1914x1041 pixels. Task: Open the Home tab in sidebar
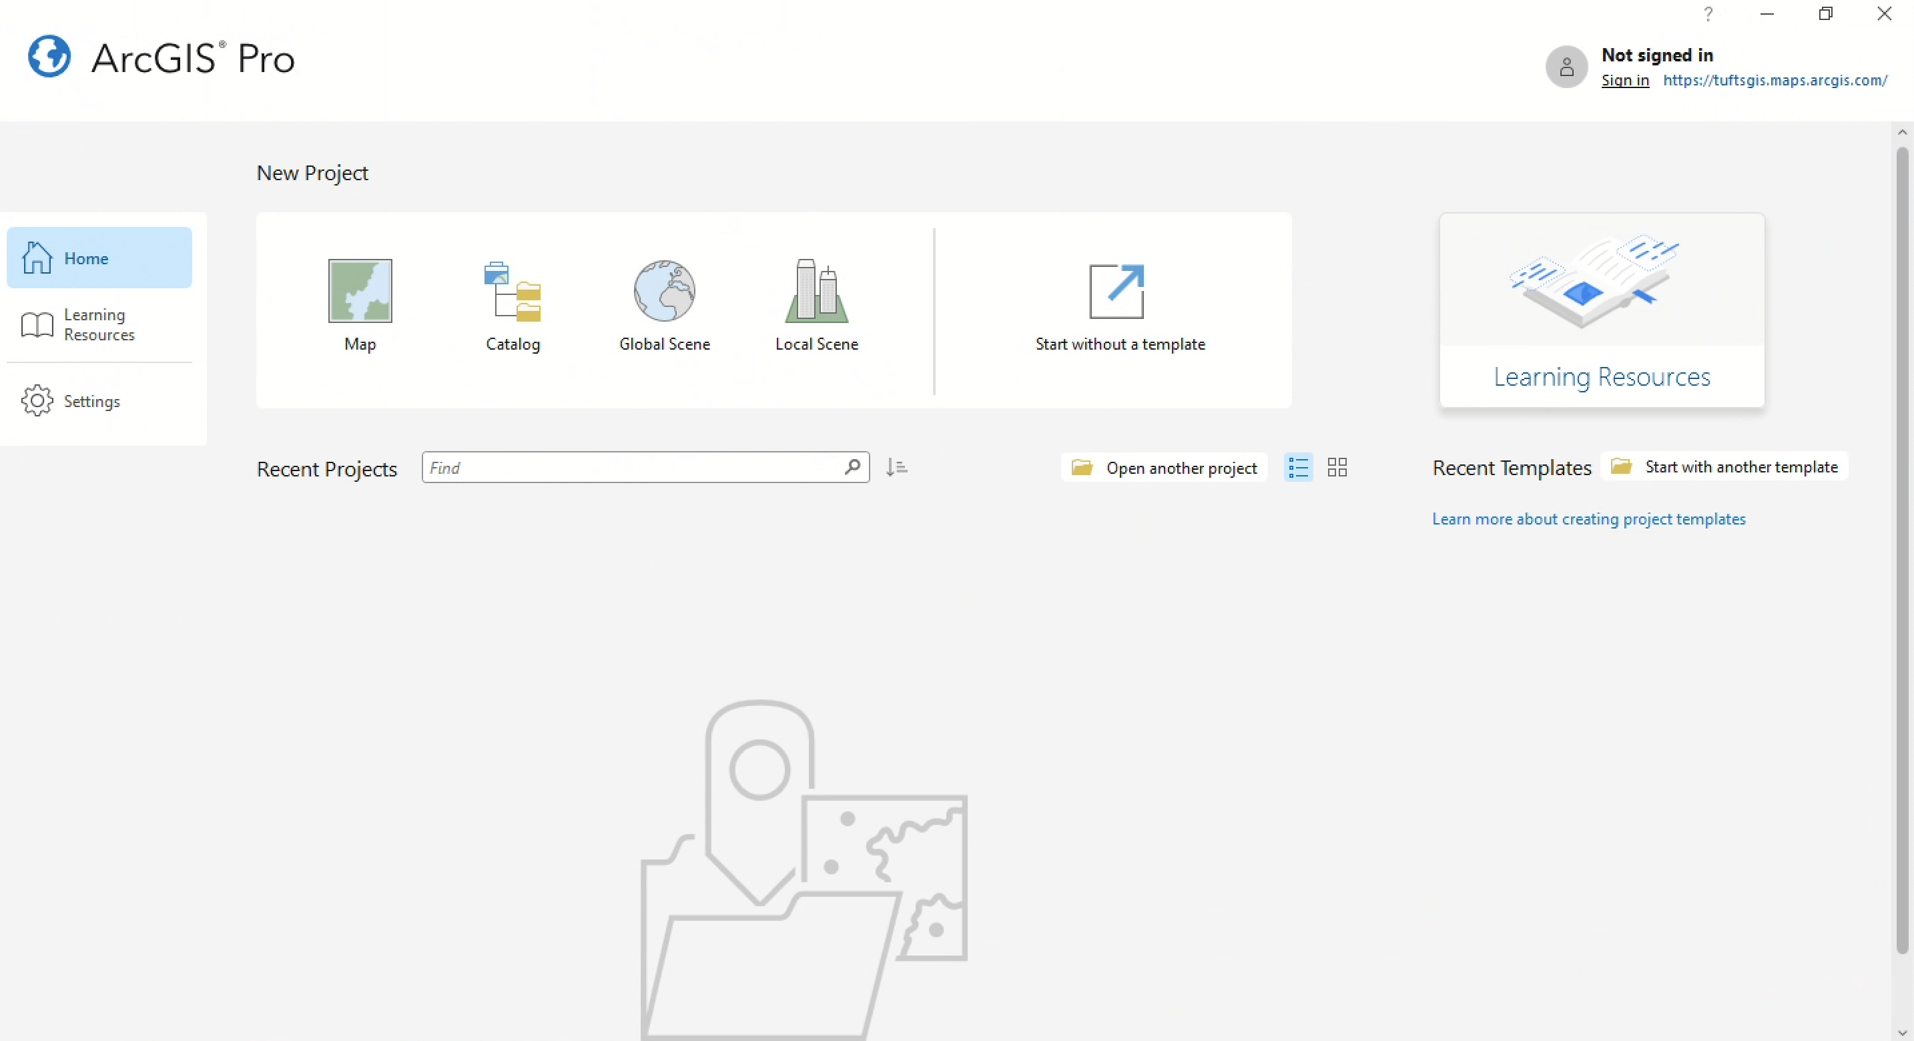tap(99, 258)
